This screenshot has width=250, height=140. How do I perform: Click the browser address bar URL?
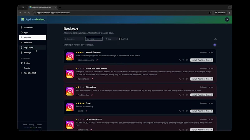pyautogui.click(x=53, y=13)
